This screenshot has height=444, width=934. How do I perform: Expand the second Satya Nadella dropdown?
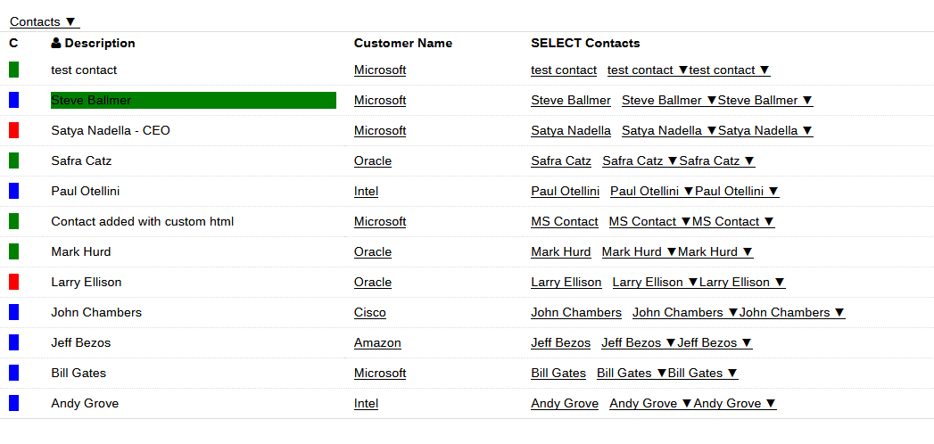tap(765, 130)
